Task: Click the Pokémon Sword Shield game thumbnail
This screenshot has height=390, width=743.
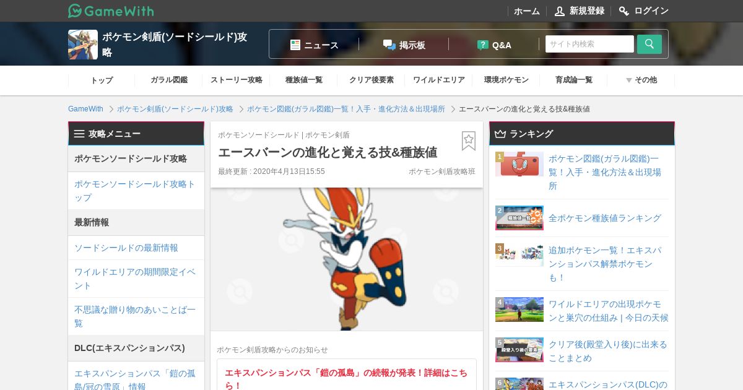Action: click(x=83, y=45)
